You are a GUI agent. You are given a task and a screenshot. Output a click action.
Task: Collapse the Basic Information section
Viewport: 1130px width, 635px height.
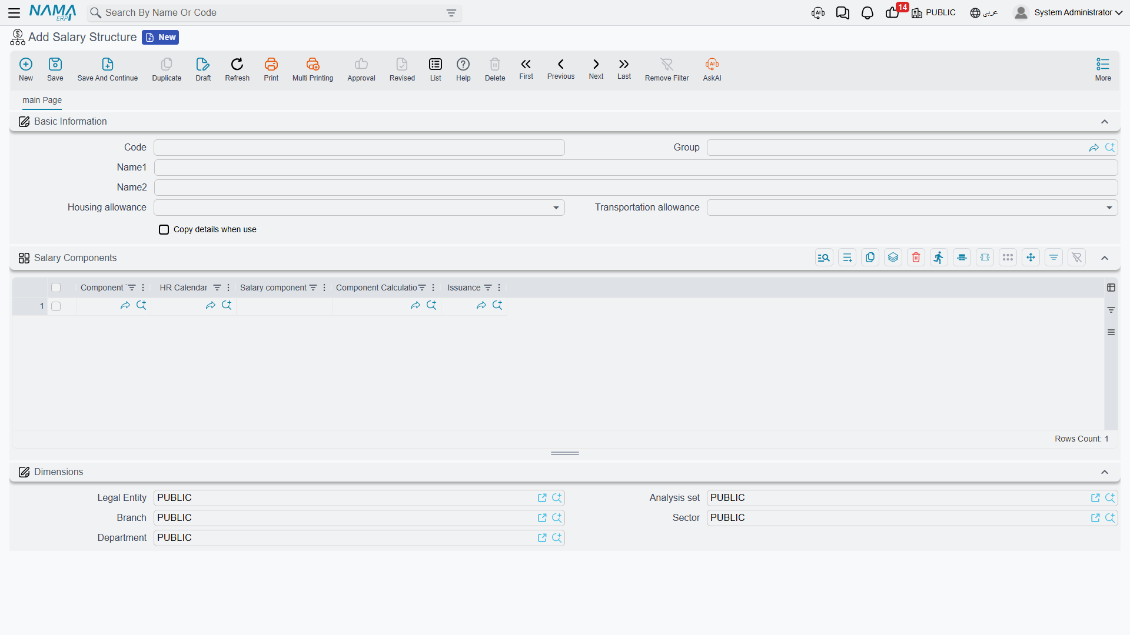1105,122
